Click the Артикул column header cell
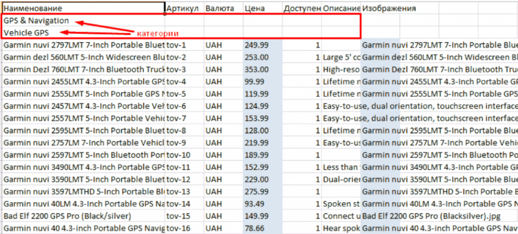The width and height of the screenshot is (518, 234). [x=184, y=9]
